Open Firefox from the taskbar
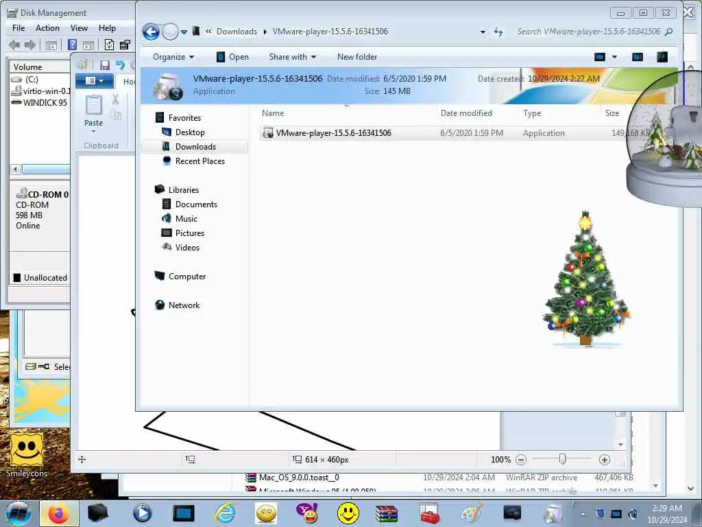This screenshot has width=702, height=527. [x=59, y=513]
